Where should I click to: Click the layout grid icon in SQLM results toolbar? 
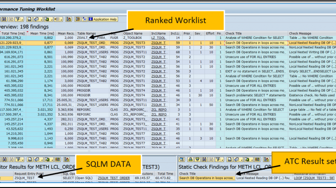coord(58,160)
